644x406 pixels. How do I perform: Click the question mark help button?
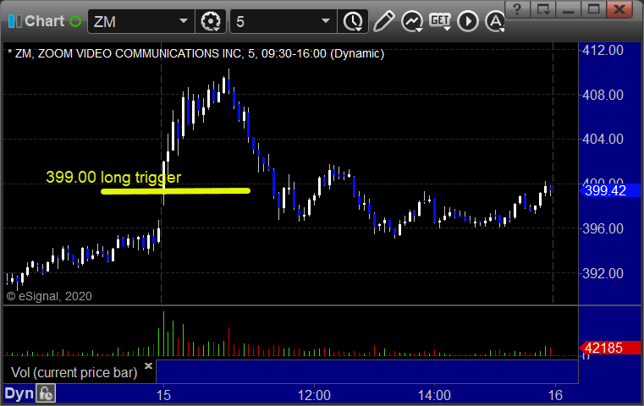(517, 9)
